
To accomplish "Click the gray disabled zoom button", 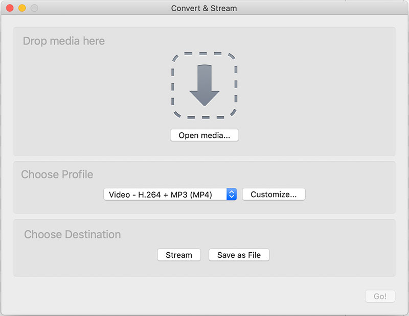I will pyautogui.click(x=34, y=8).
